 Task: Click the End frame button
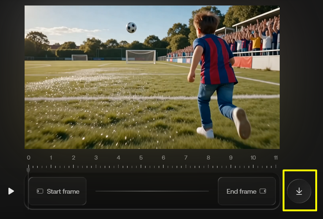coord(247,191)
